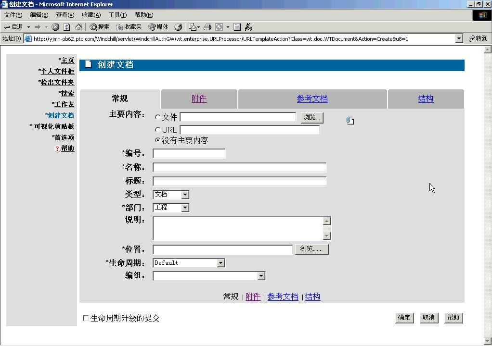Select the 文件 radio button
Screen dimensions: 492x346
(158, 117)
